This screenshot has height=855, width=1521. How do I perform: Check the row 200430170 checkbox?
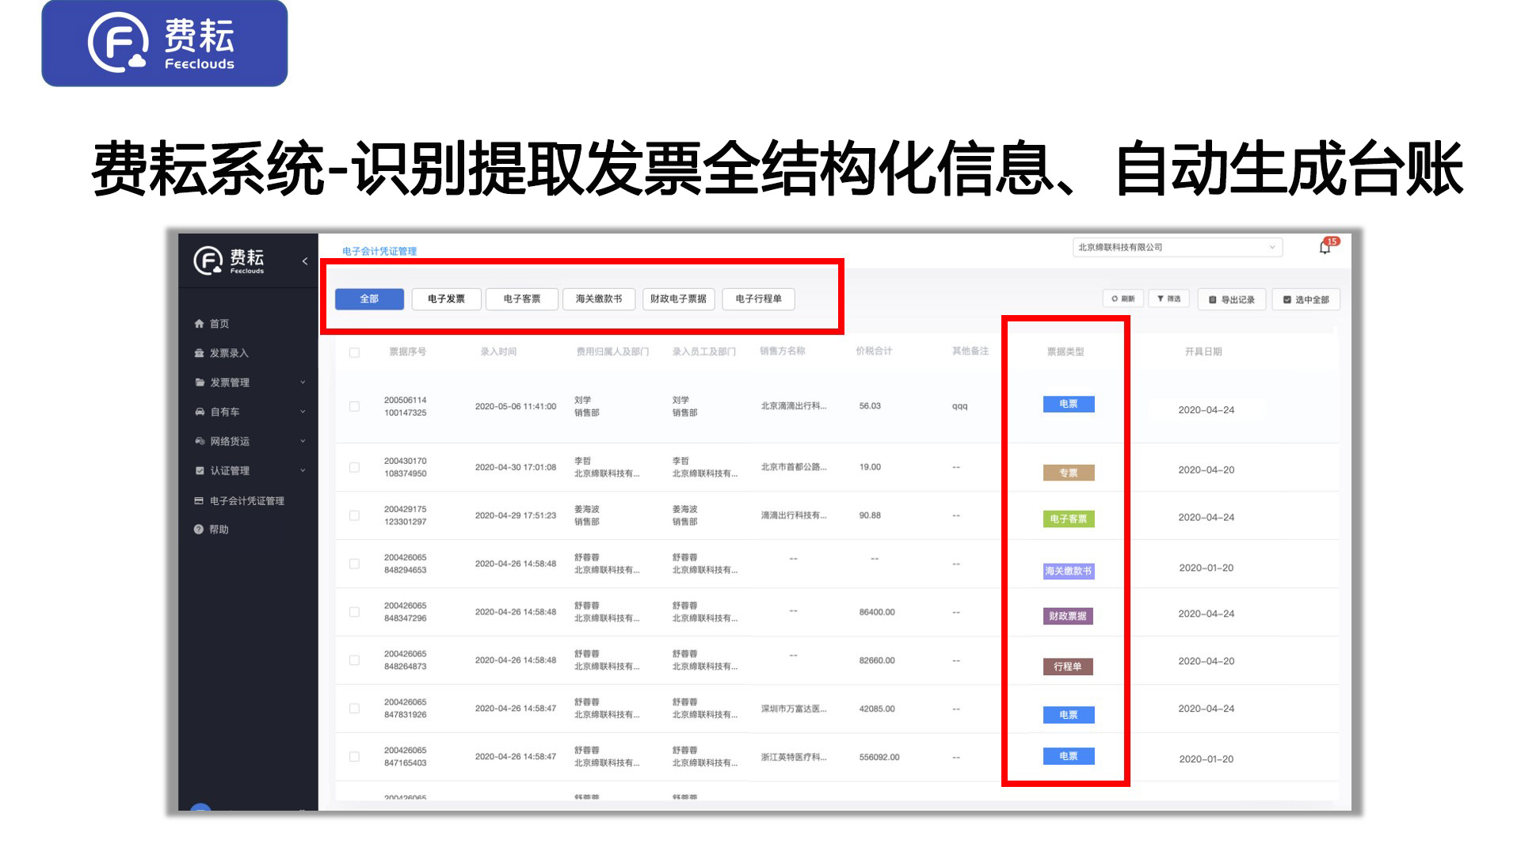pyautogui.click(x=354, y=467)
